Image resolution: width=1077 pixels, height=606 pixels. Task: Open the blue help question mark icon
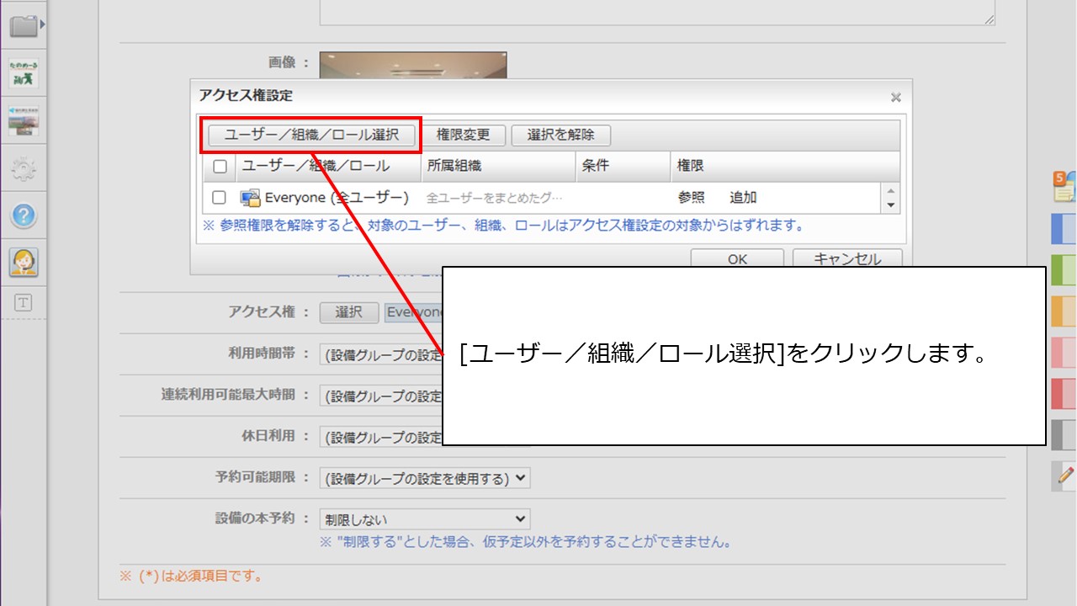[x=24, y=215]
